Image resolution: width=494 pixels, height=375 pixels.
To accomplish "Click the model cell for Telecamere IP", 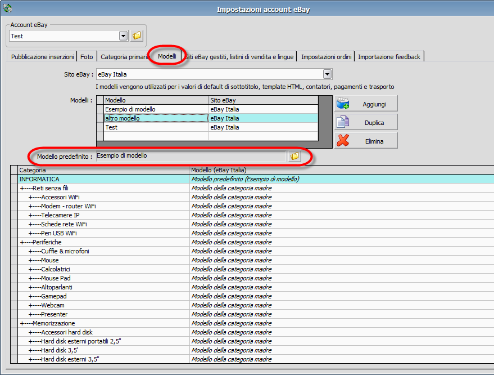I will pos(342,215).
